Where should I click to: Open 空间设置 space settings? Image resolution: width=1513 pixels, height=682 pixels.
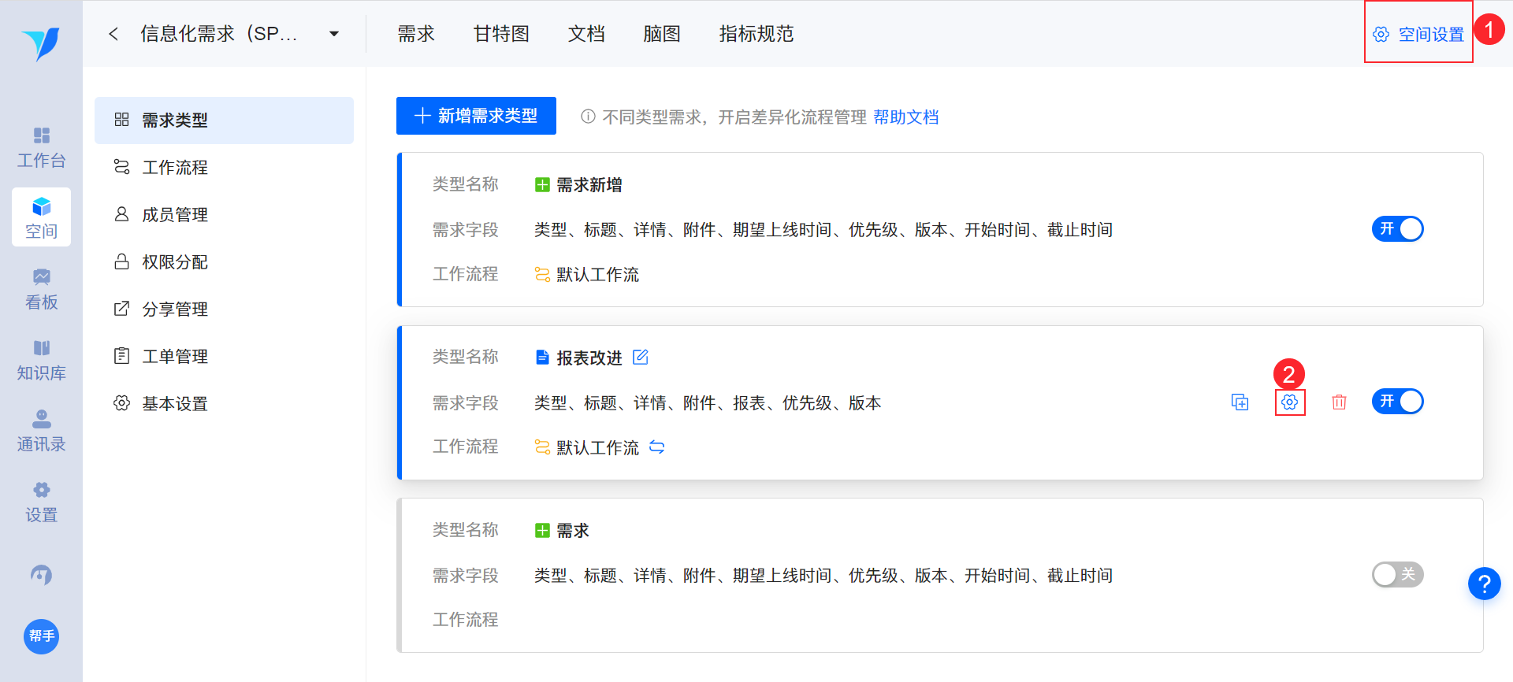click(1418, 35)
